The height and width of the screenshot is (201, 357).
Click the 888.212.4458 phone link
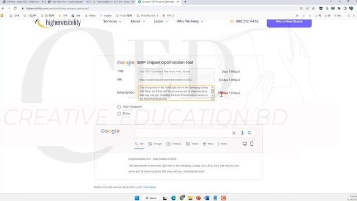(x=244, y=21)
